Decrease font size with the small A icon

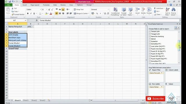tap(52, 10)
